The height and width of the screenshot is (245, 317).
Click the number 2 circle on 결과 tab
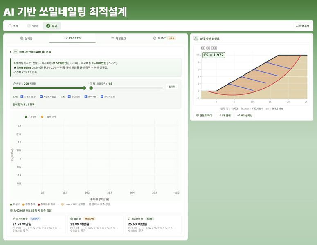[x=48, y=26]
